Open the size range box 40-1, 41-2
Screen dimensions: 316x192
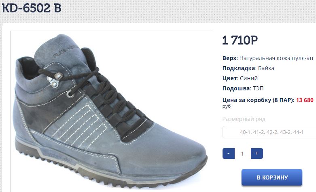pos(269,132)
